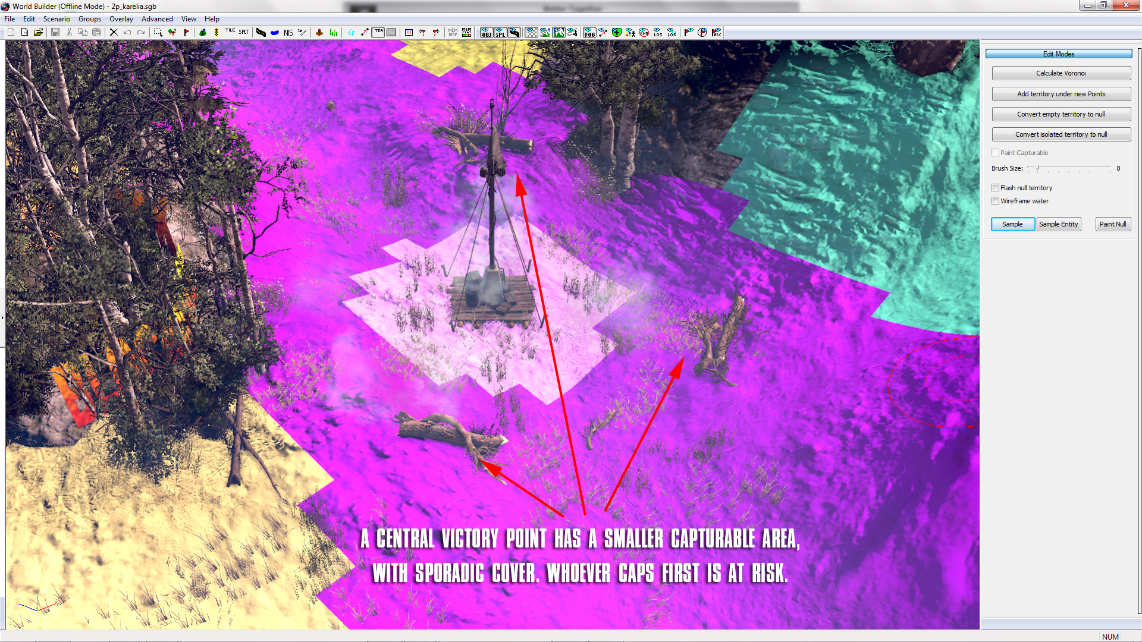Click the Sample button

(x=1012, y=224)
